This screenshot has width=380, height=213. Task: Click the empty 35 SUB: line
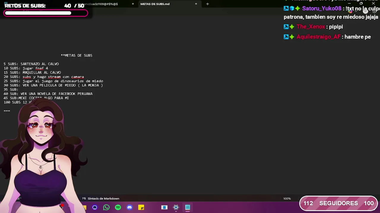11,90
